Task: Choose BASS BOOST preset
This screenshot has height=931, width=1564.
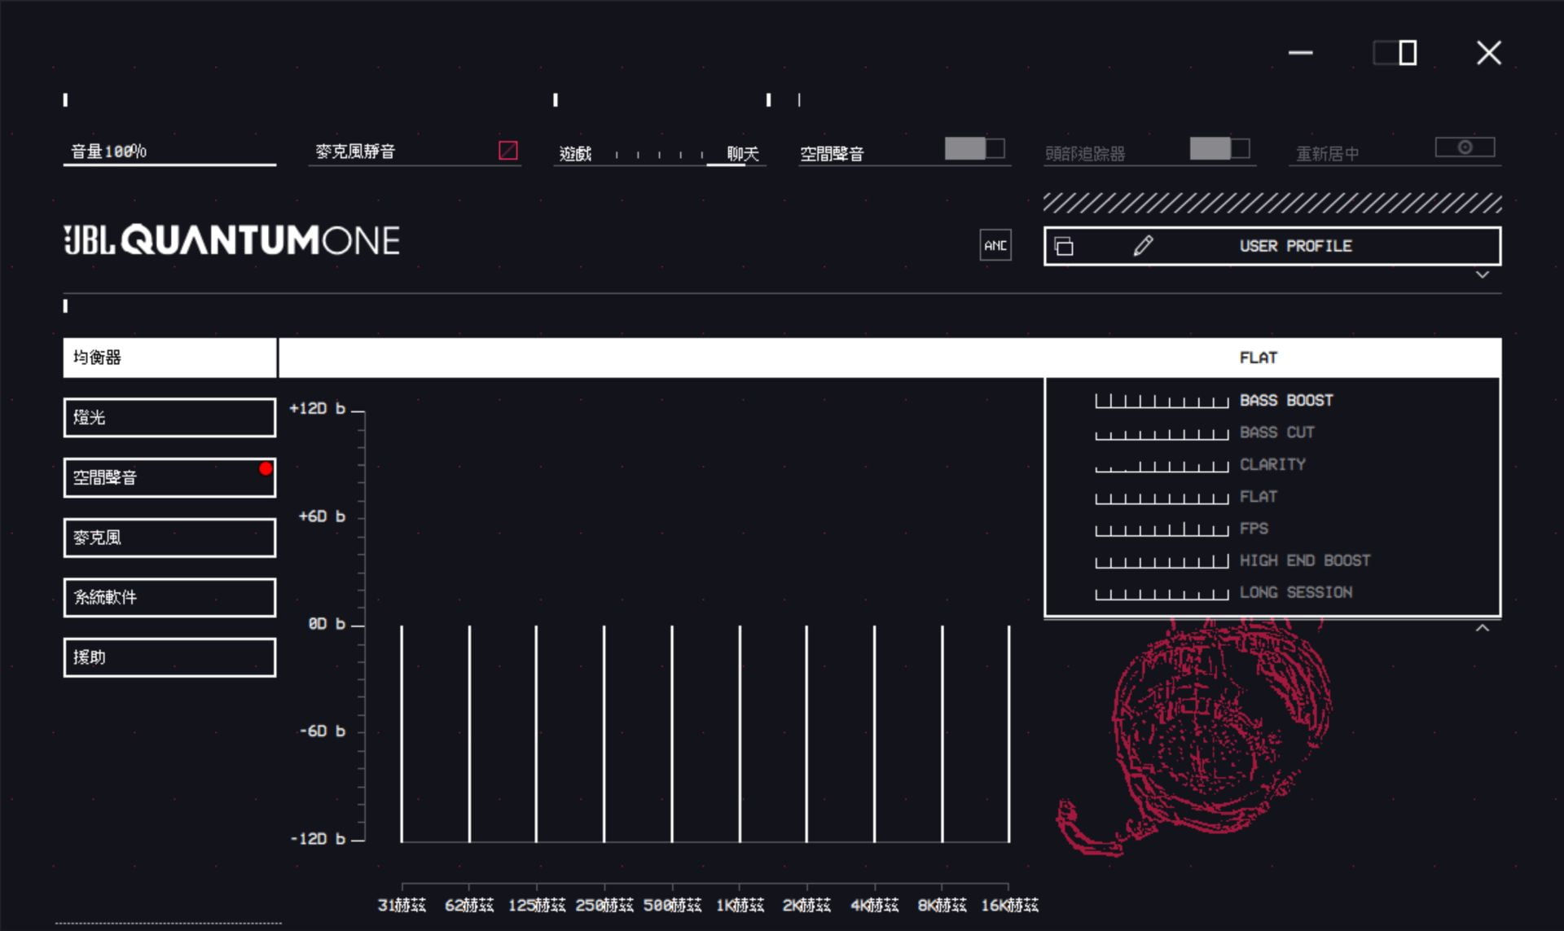Action: [1286, 400]
